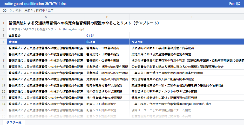
Task: Select row 8 header
Action: click(3, 67)
